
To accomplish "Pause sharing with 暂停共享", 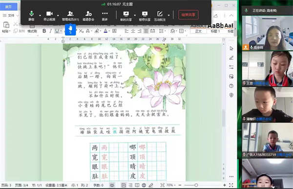I will pyautogui.click(x=145, y=16).
